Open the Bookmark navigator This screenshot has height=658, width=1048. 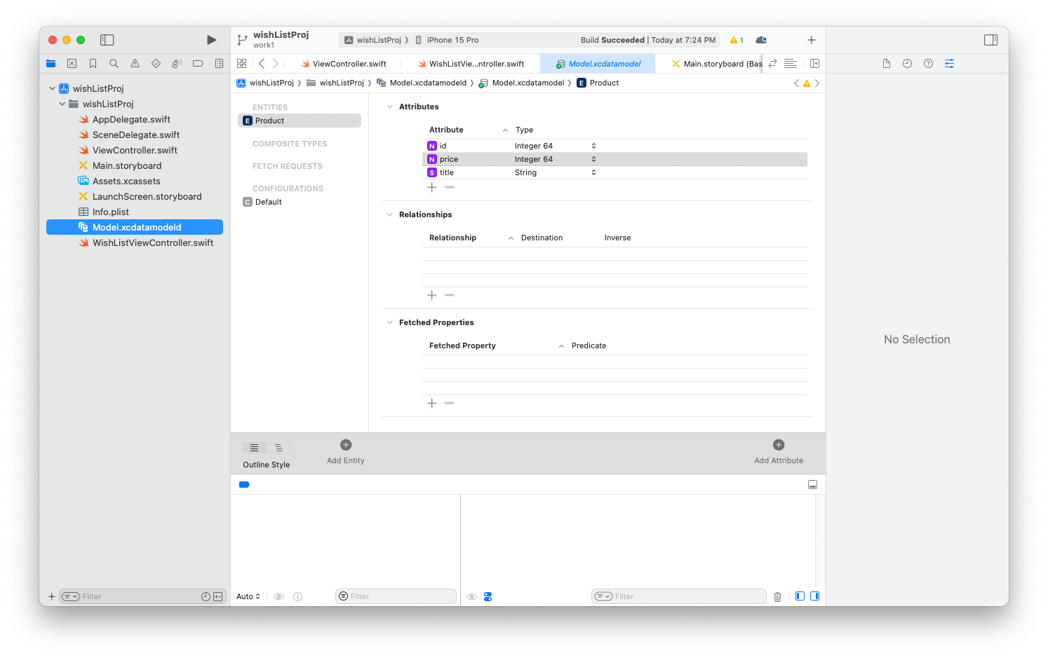[93, 63]
